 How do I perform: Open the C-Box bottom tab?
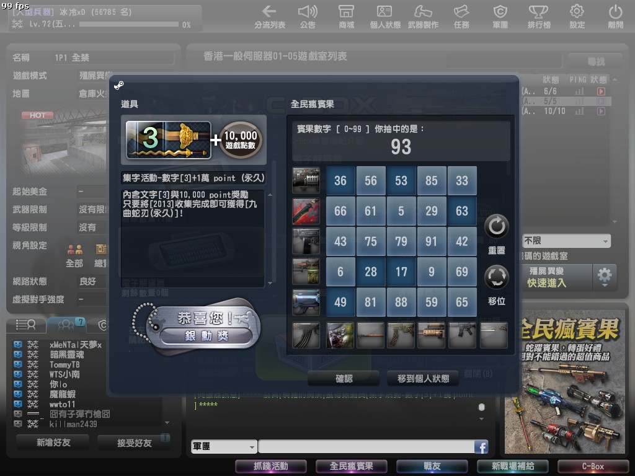click(x=593, y=466)
